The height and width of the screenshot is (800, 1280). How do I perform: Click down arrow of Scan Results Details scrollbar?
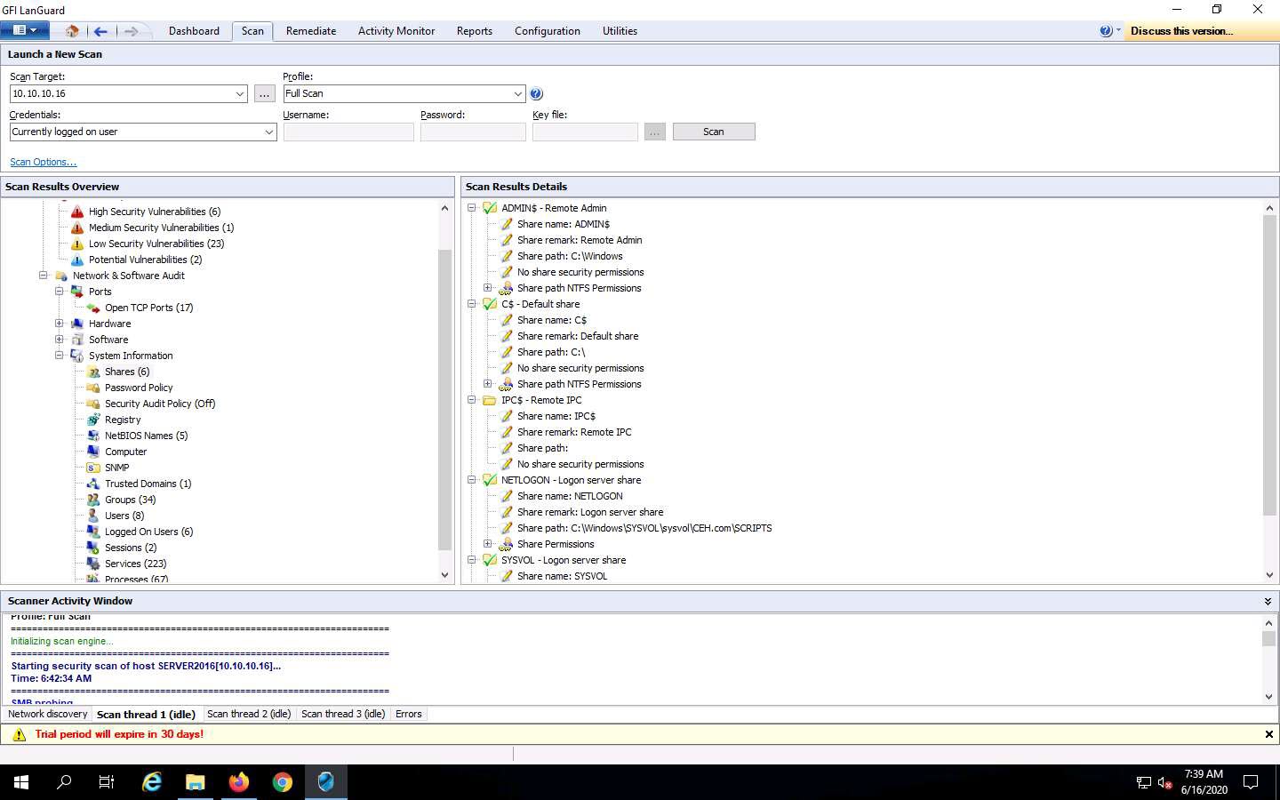click(x=1268, y=575)
